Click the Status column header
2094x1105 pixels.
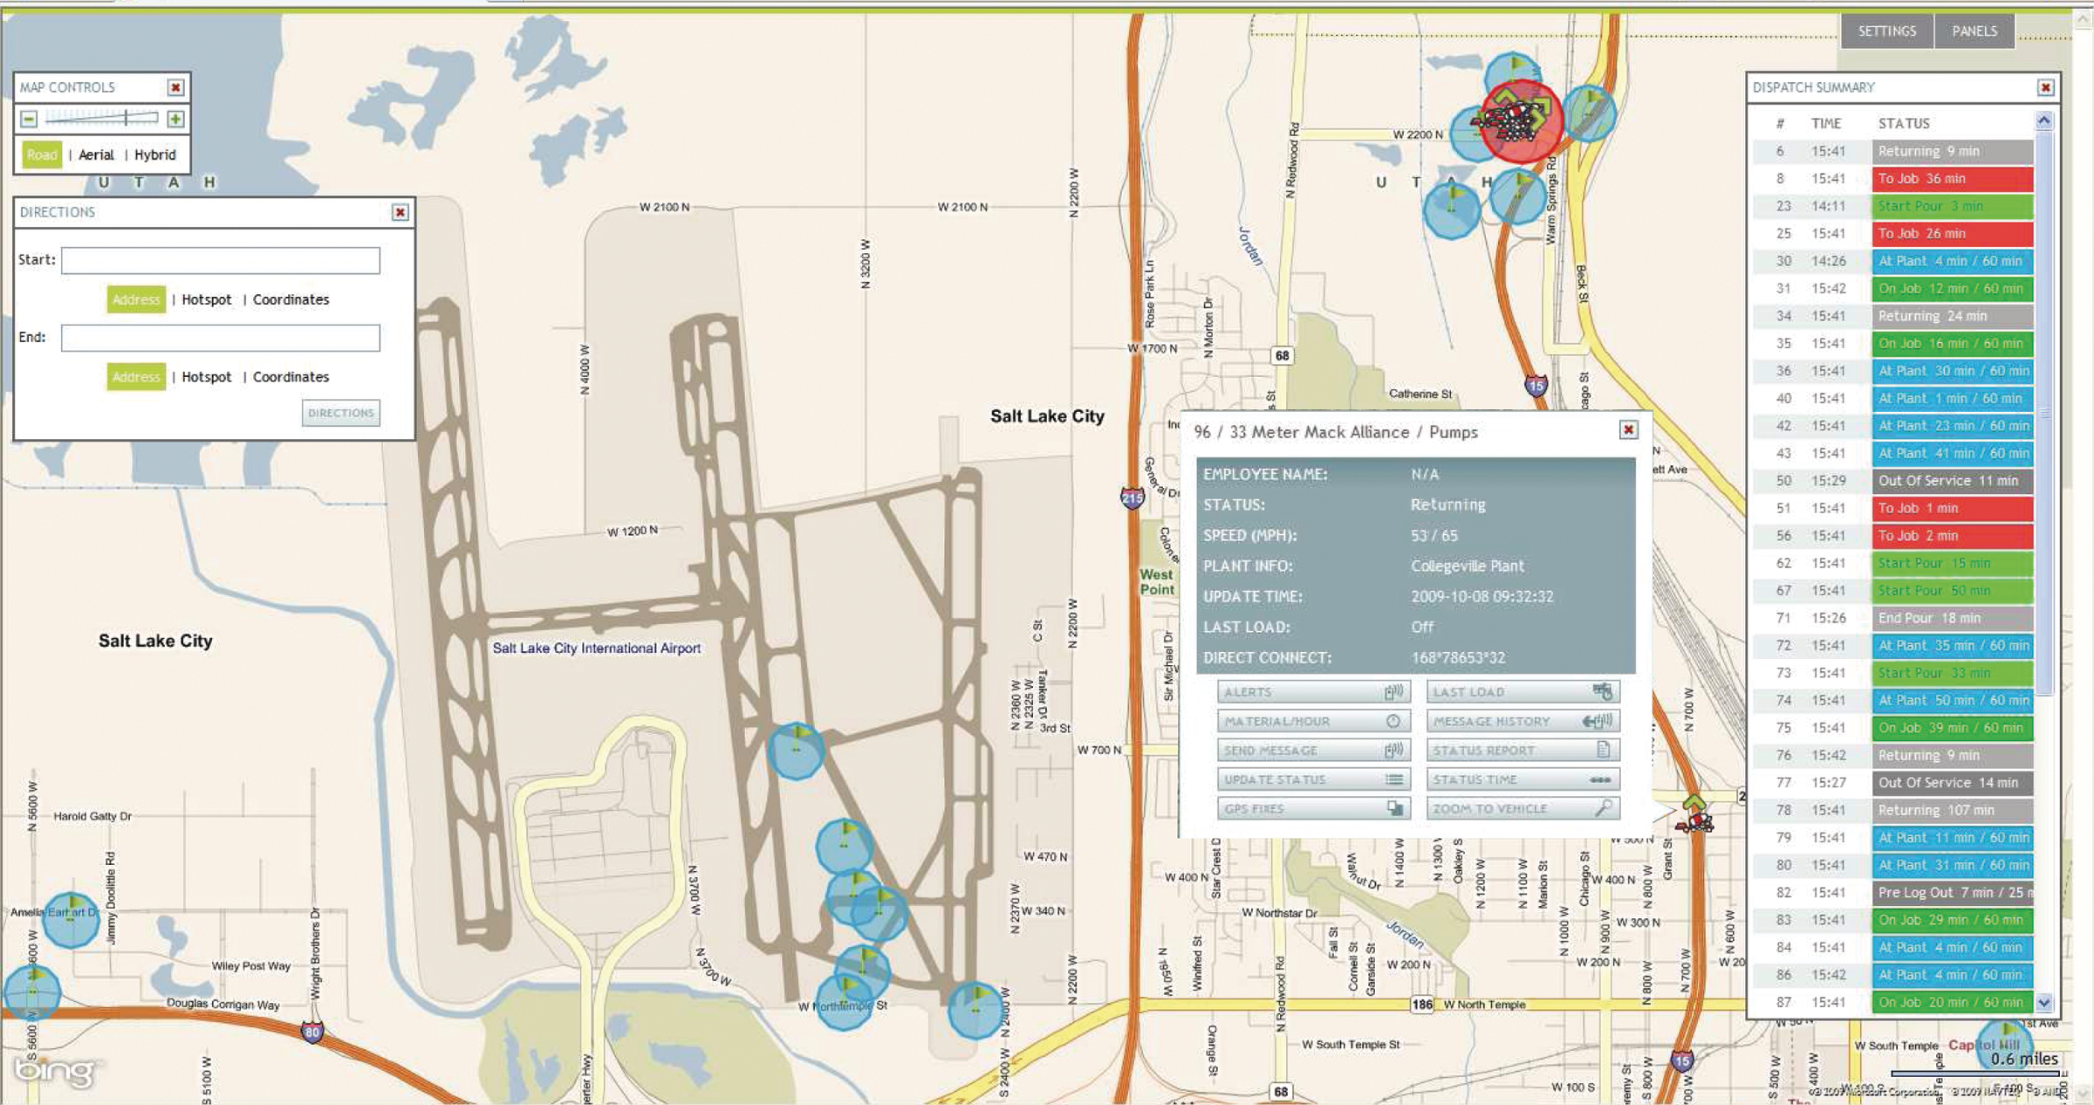coord(1904,124)
